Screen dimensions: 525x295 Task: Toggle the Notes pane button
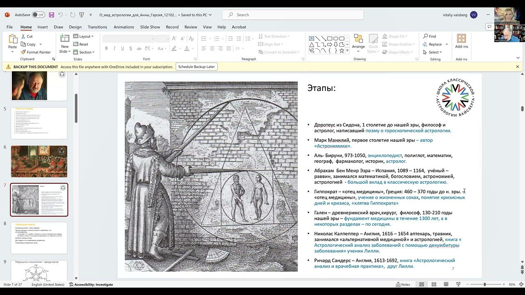click(x=403, y=284)
